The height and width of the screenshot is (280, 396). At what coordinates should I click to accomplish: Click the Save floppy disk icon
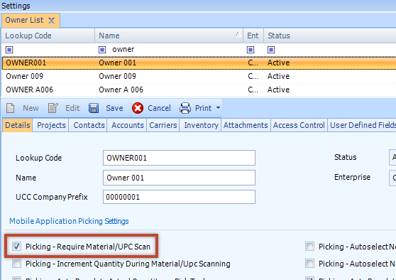[94, 108]
